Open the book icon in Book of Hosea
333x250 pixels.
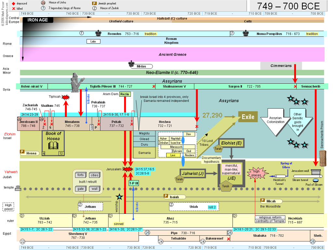coord(53,146)
